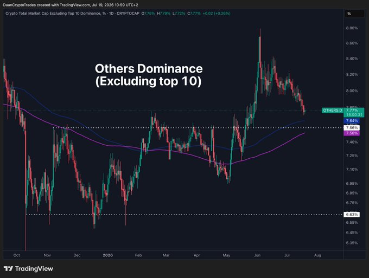Click the 8.60% price axis label
This screenshot has width=369, height=278.
352,43
